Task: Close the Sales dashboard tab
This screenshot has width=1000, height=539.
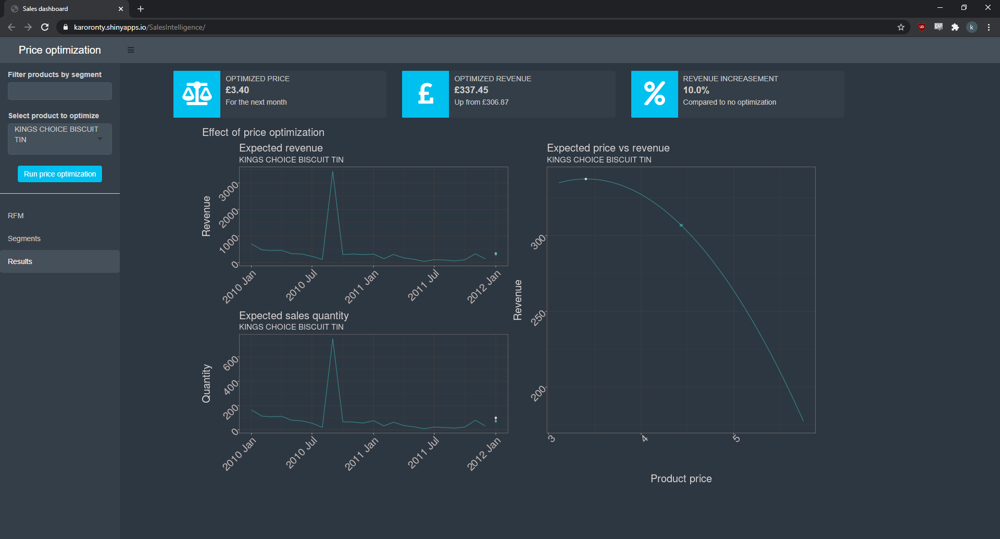Action: (x=121, y=9)
